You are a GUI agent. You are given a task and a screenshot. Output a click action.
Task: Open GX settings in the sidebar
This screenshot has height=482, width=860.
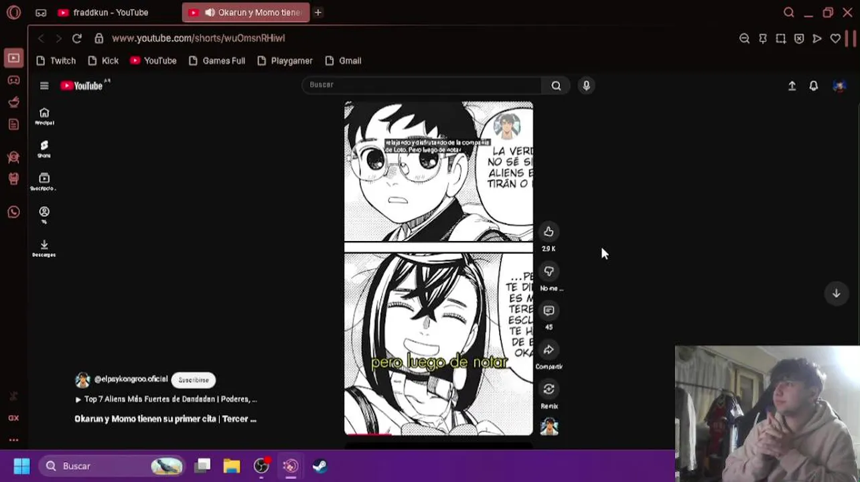pyautogui.click(x=13, y=418)
